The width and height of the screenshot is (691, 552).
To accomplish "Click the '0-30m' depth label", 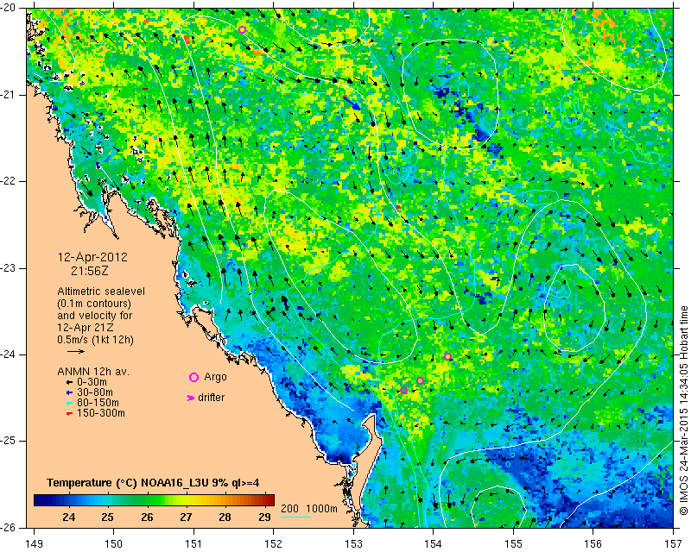I will pyautogui.click(x=92, y=382).
